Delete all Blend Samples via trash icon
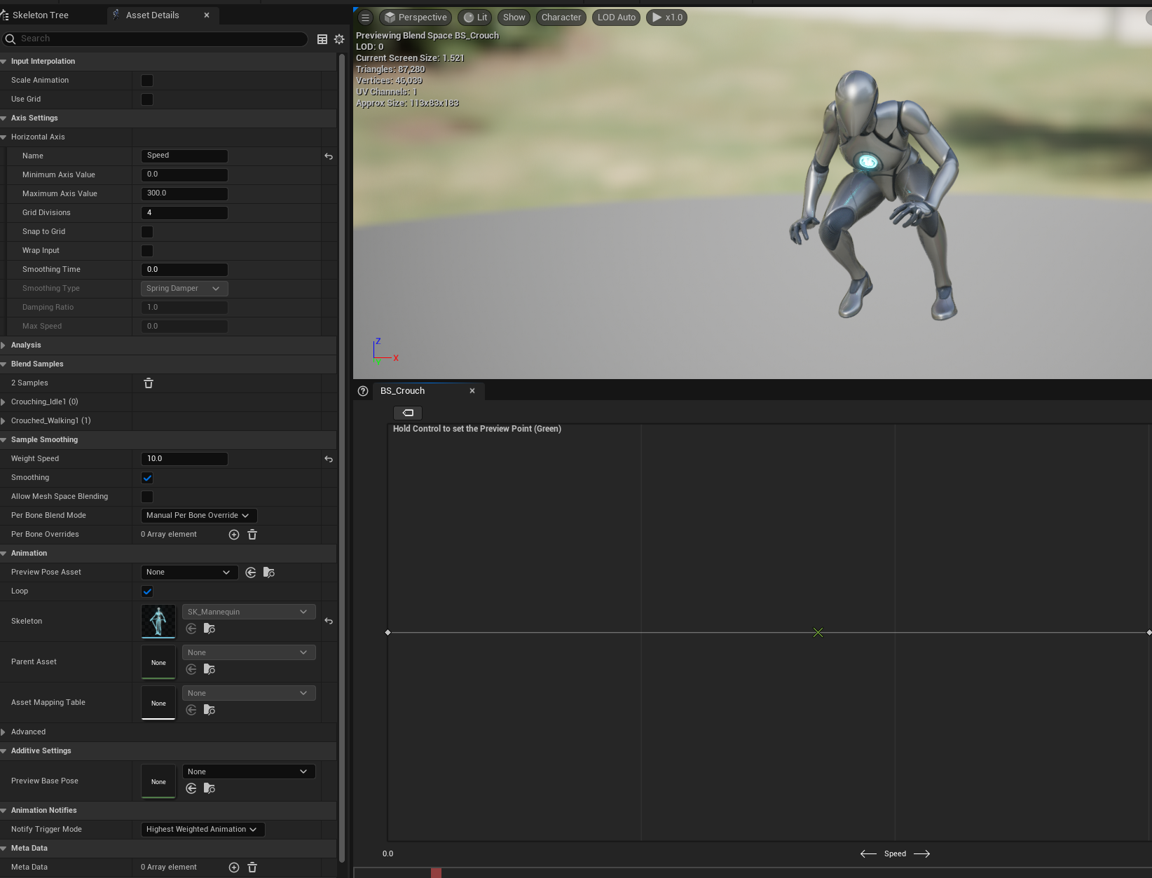 148,383
